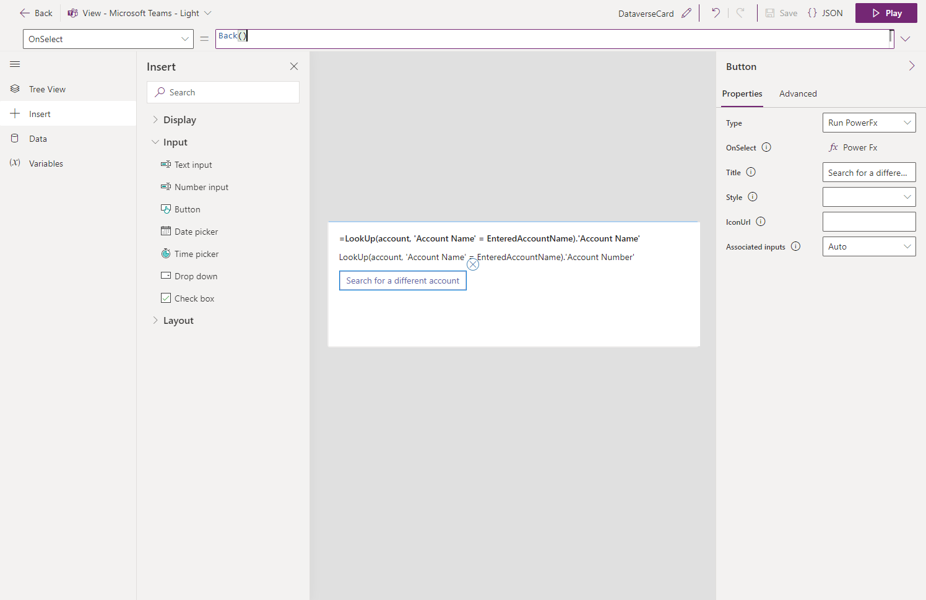The width and height of the screenshot is (926, 600).
Task: Click into the Back() formula bar
Action: click(555, 38)
